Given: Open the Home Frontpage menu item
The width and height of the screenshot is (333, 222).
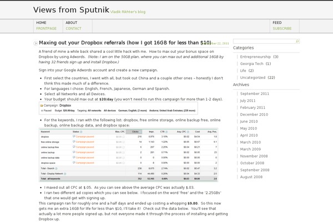Looking at the screenshot, I should click(x=48, y=26).
